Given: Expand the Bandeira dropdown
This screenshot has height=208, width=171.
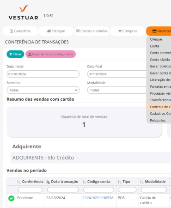Looking at the screenshot, I should pos(43,90).
